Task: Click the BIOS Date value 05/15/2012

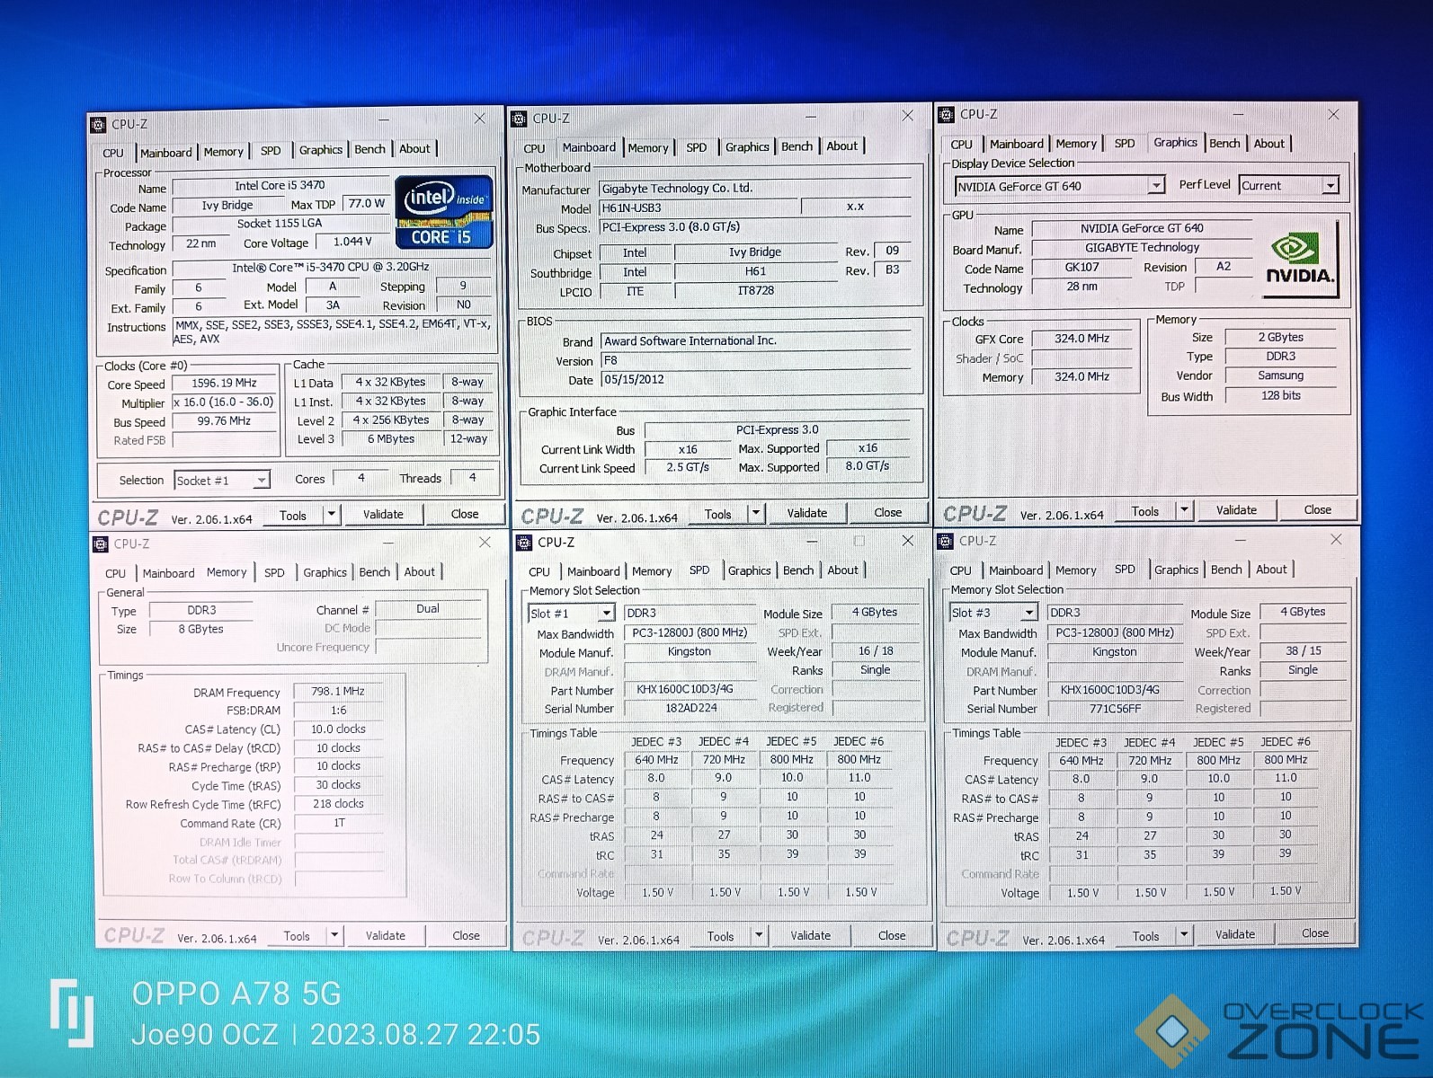Action: [755, 379]
